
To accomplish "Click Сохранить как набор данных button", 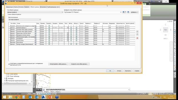I will [79, 64].
